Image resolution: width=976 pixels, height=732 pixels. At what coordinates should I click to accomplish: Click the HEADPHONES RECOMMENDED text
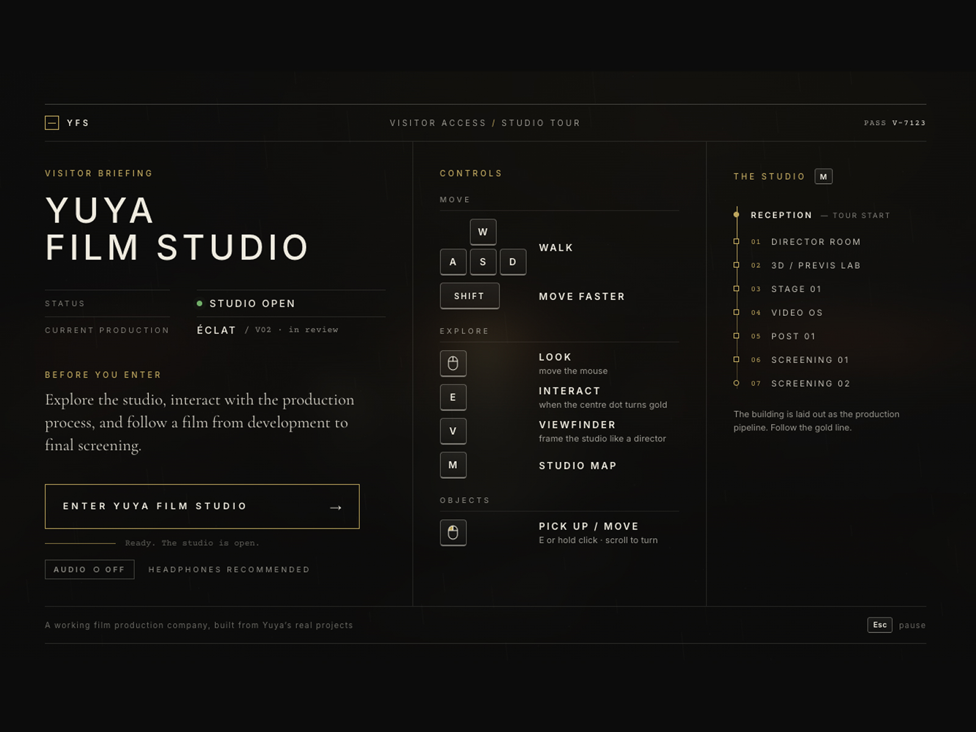pos(229,569)
